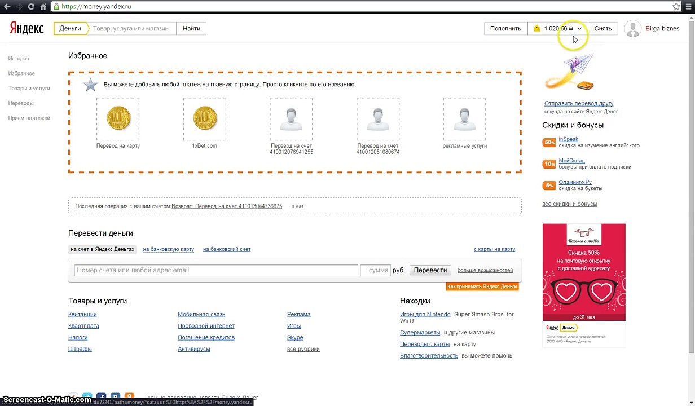
Task: Click the paper airplane transfer illustration
Action: point(570,73)
